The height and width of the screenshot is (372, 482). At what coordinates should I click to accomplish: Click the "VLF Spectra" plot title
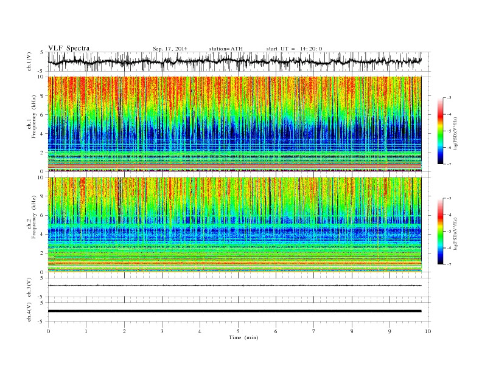click(69, 48)
